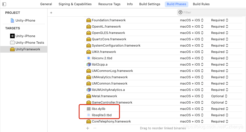Click the UMCommon.framework toolbox icon
Image resolution: width=246 pixels, height=132 pixels.
point(89,83)
